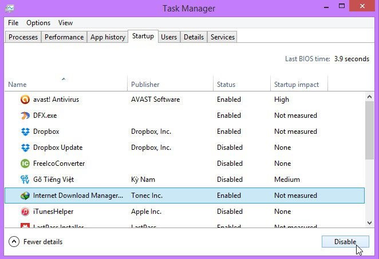Switch to the Services tab
This screenshot has height=259, width=379.
222,37
